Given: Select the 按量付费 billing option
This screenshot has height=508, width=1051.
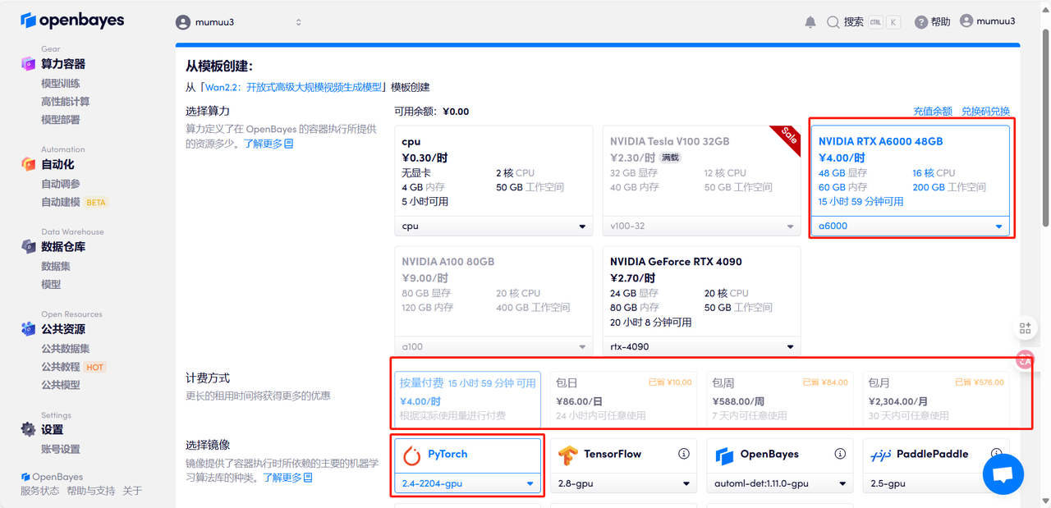Looking at the screenshot, I should (x=466, y=398).
